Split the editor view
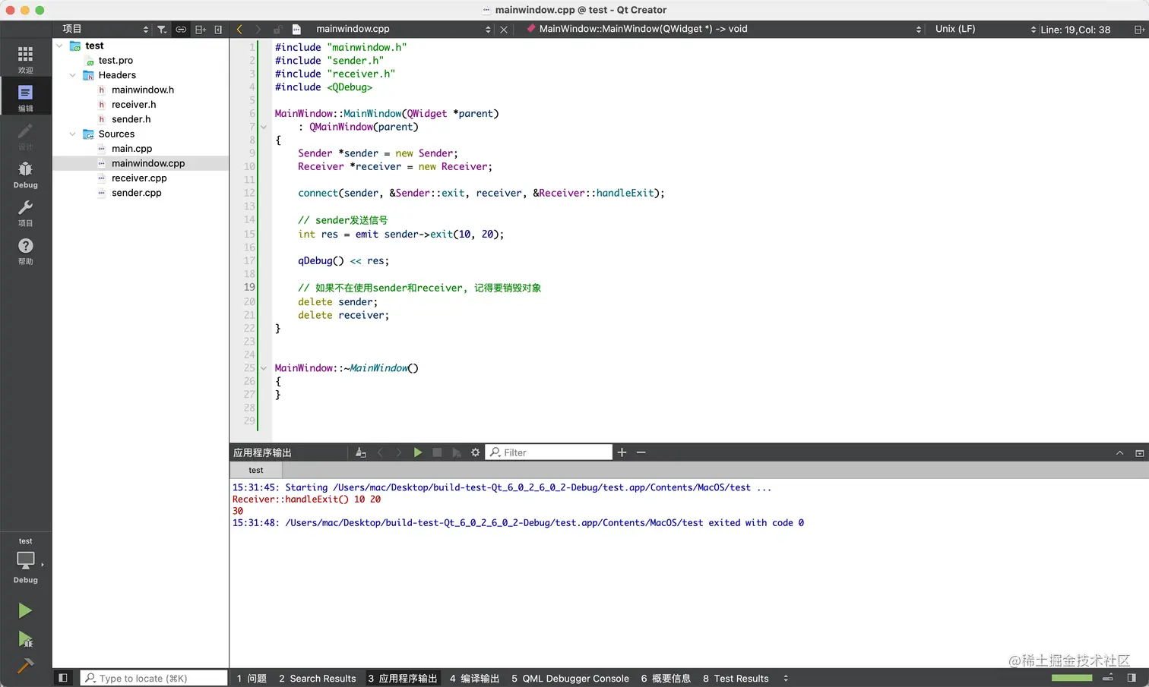 (x=1139, y=30)
